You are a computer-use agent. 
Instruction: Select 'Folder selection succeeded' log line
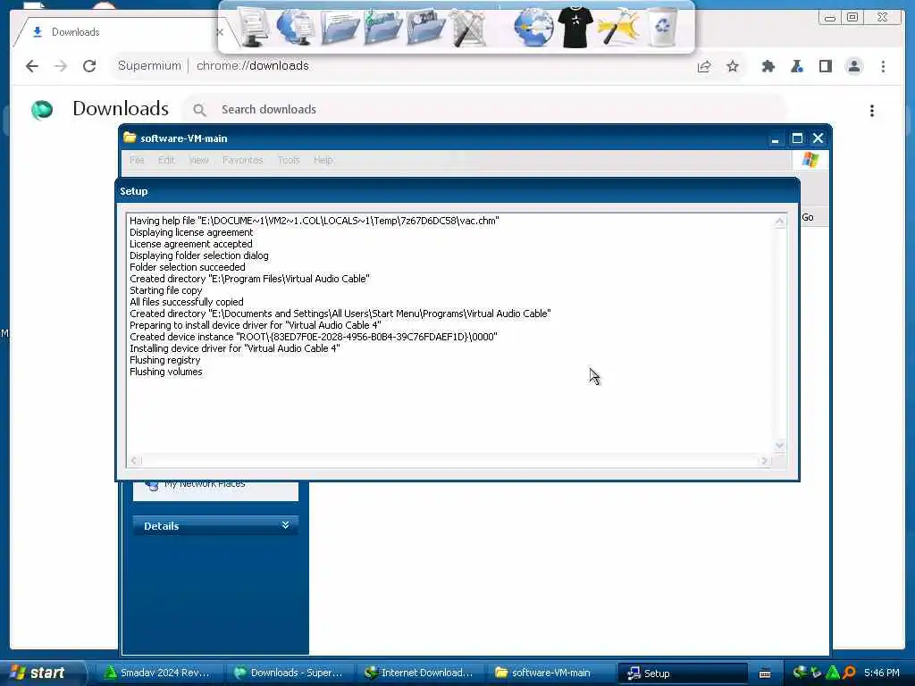click(188, 267)
